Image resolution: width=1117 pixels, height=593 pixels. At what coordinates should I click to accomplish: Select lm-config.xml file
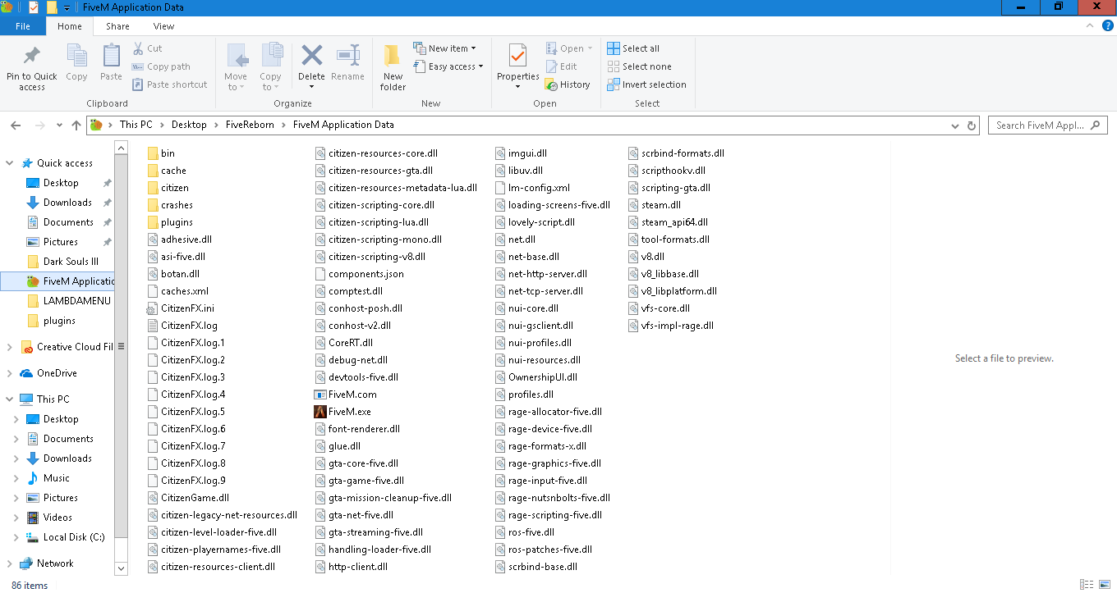point(533,188)
